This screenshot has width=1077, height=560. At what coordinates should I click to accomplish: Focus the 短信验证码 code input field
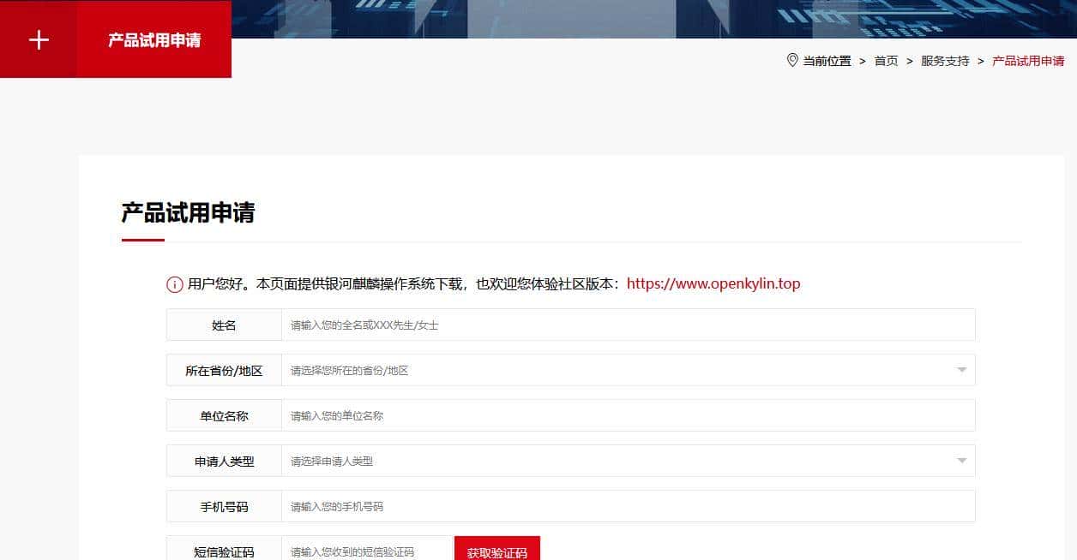367,551
